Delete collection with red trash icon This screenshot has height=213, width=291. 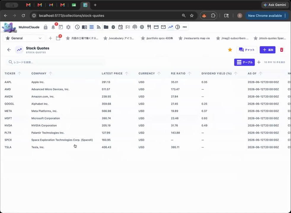click(x=282, y=50)
